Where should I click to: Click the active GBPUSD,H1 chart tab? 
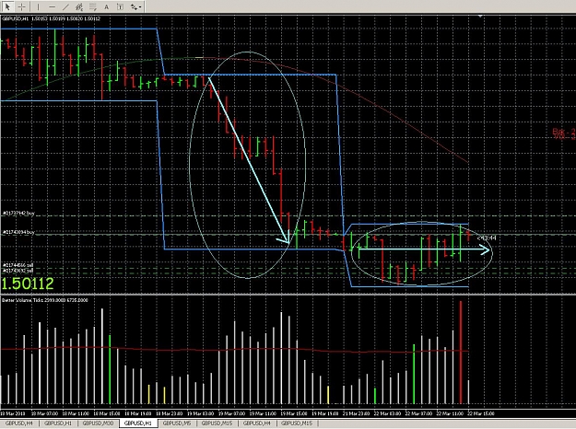tap(138, 423)
